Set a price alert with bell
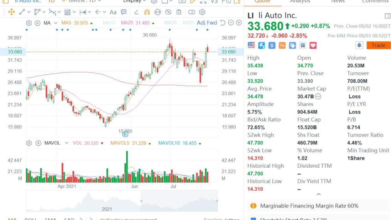Image resolution: width=391 pixels, height=220 pixels. [x=359, y=45]
